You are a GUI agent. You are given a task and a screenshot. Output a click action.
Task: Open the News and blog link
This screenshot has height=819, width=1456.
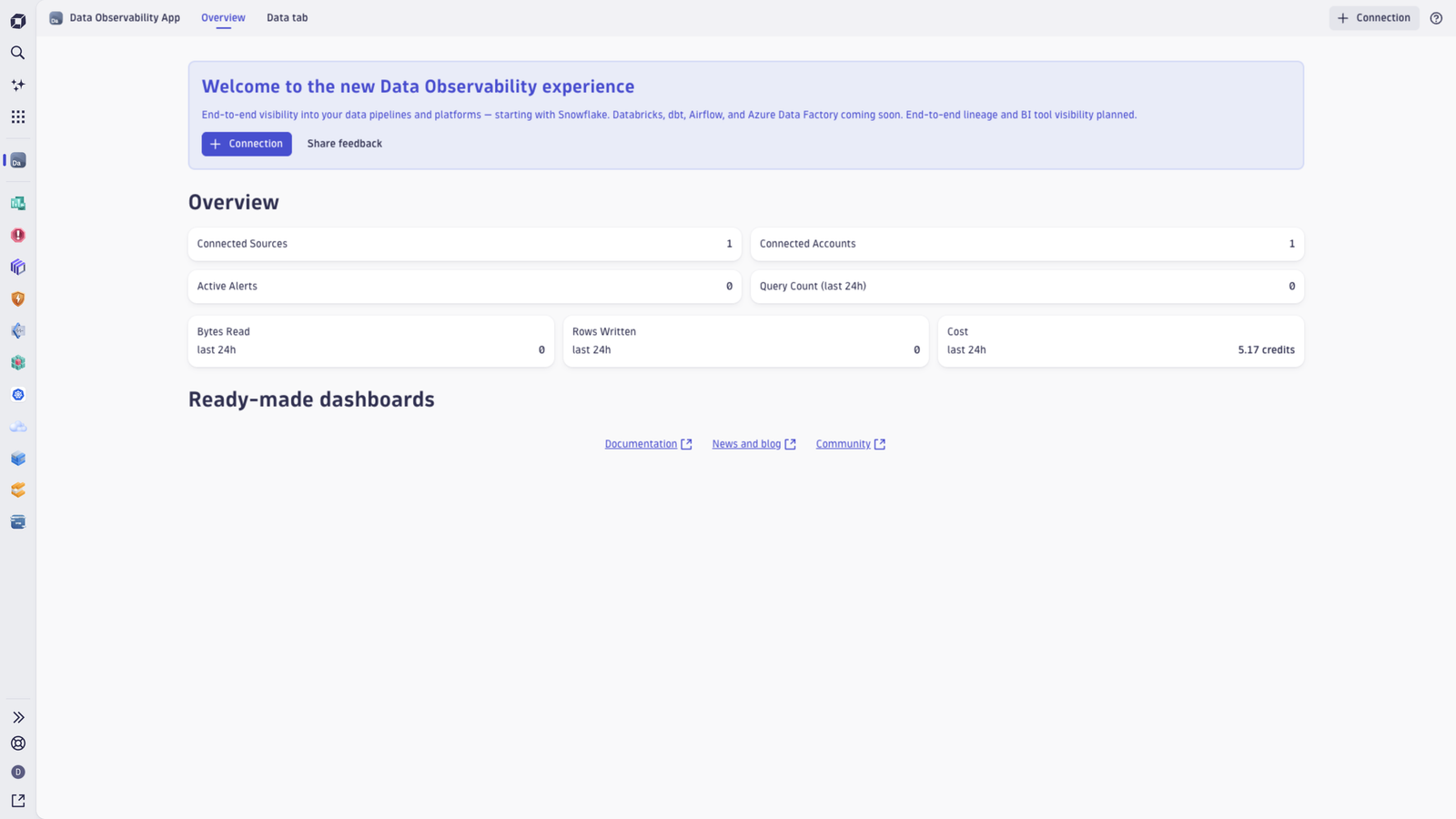click(x=753, y=444)
